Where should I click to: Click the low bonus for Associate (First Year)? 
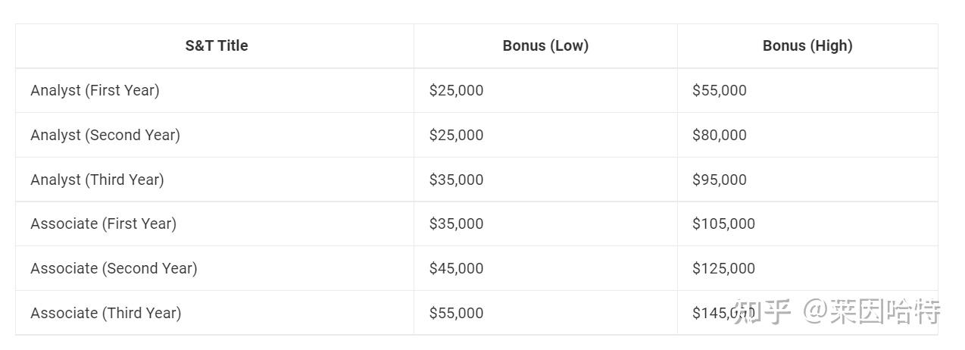click(x=456, y=223)
